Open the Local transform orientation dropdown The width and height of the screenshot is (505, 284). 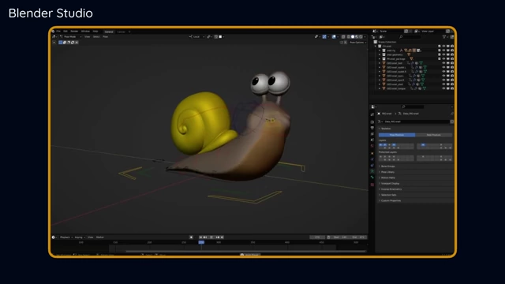click(x=196, y=37)
